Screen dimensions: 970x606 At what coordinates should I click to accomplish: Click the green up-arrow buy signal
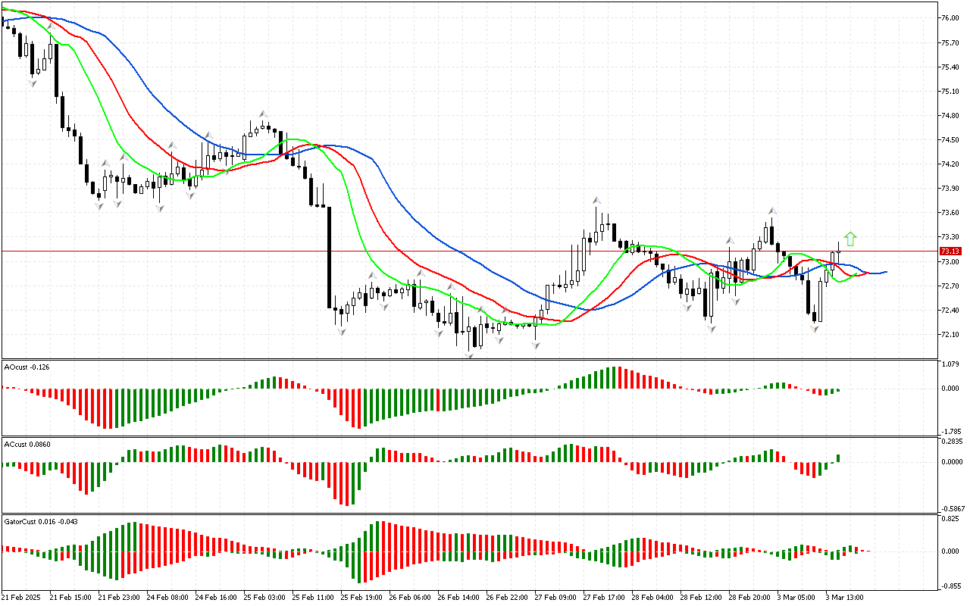850,239
